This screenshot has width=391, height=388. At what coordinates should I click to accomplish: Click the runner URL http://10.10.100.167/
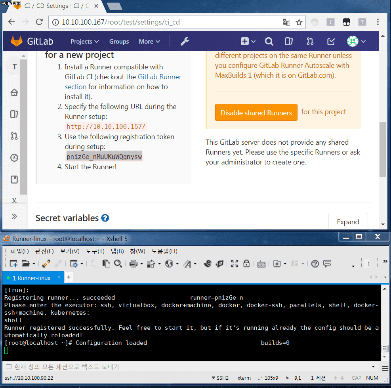pyautogui.click(x=106, y=126)
